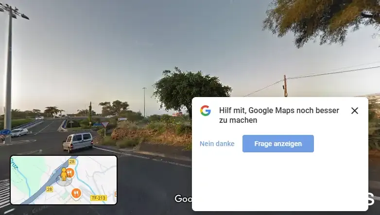Click the partial orange marker at minimap's right edge

[116, 194]
